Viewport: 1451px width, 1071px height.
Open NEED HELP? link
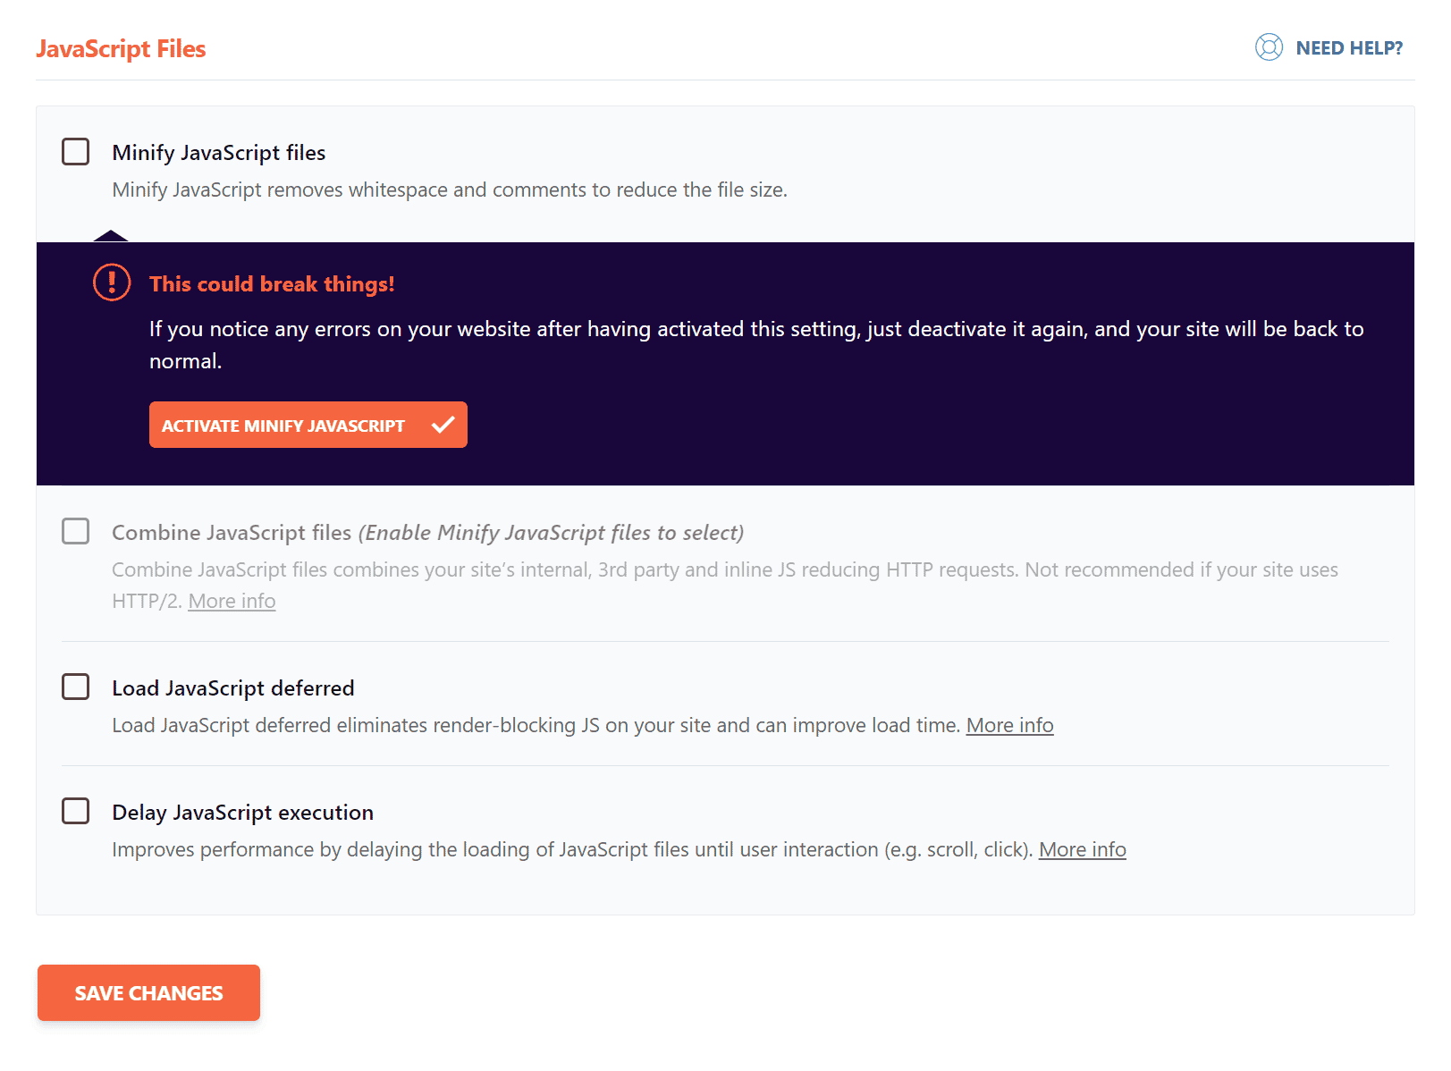tap(1349, 48)
